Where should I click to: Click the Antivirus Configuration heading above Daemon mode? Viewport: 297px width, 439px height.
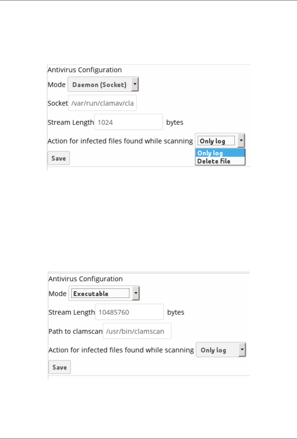[x=85, y=70]
